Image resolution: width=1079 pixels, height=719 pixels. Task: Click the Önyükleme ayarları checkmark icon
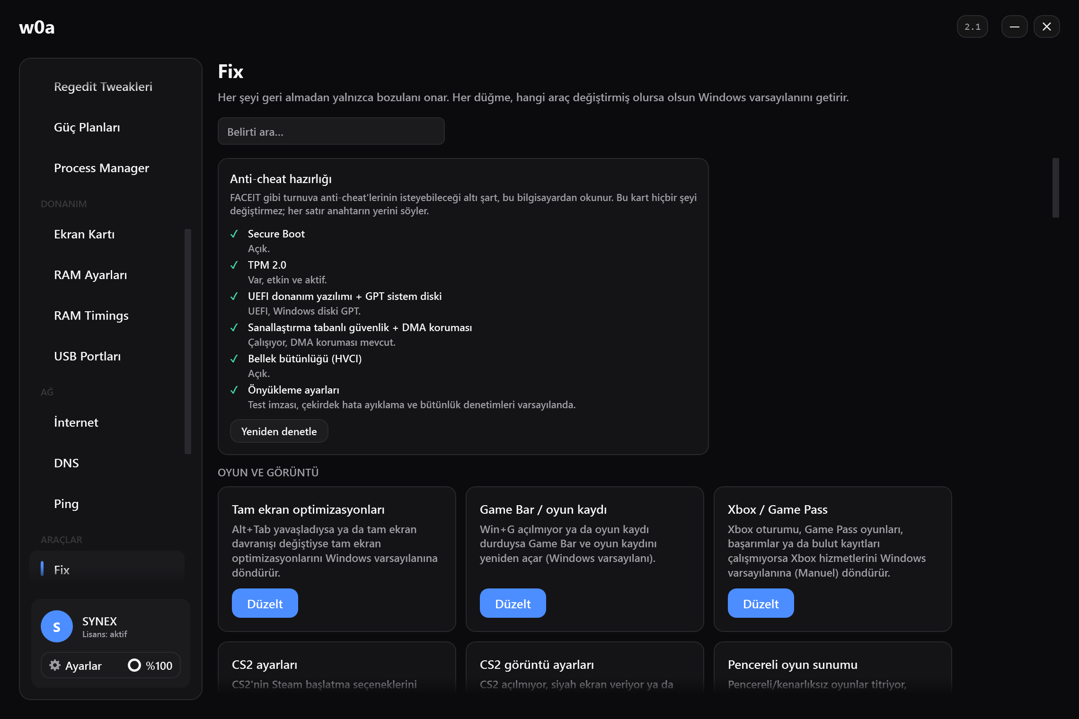[234, 390]
